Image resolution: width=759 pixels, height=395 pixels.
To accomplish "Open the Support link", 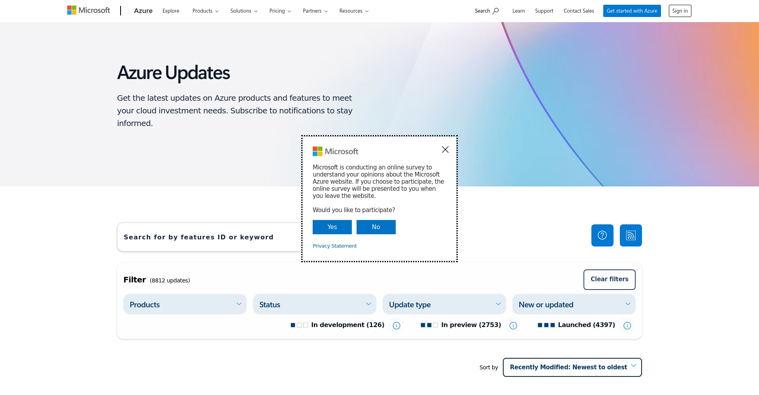I will (x=544, y=11).
